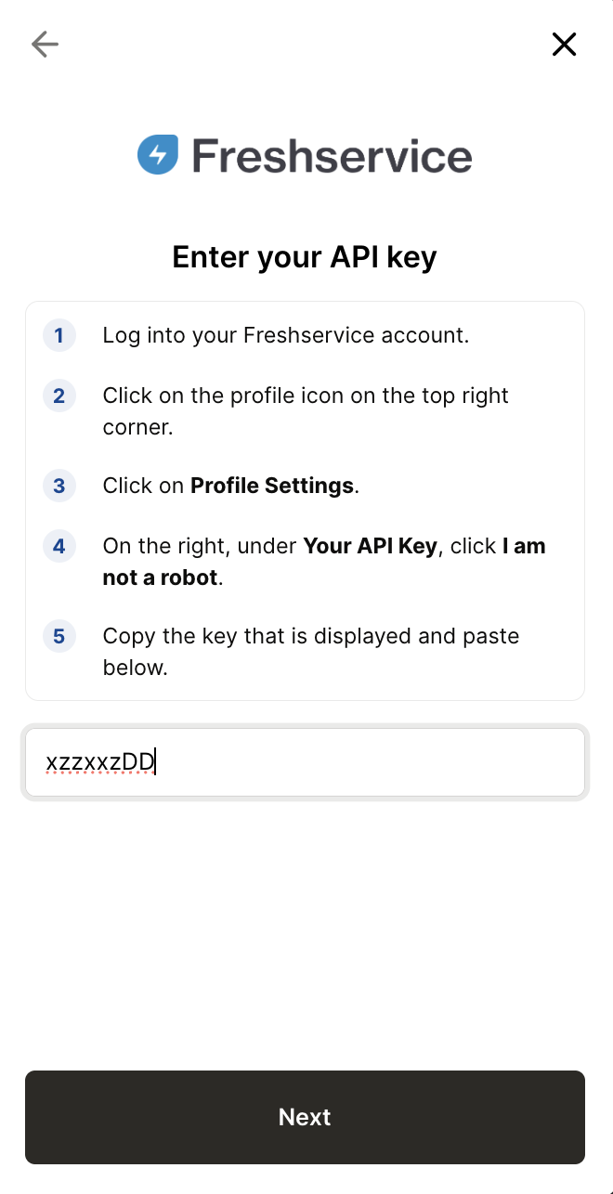Screen dimensions: 613x1194
Task: Click the "Enter your API key" heading
Action: tap(305, 257)
